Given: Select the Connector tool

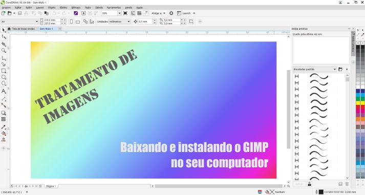Looking at the screenshot, I should coord(4,105).
